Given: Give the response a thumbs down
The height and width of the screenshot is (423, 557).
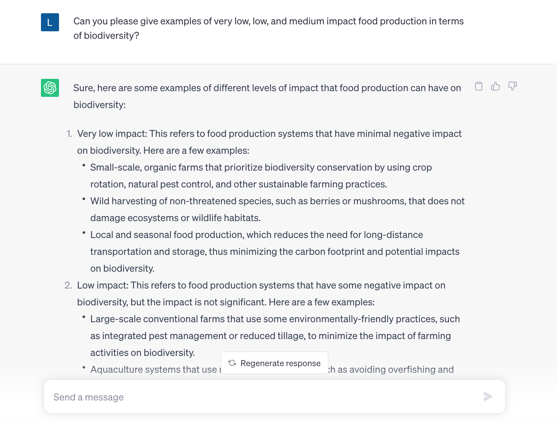Looking at the screenshot, I should tap(512, 86).
